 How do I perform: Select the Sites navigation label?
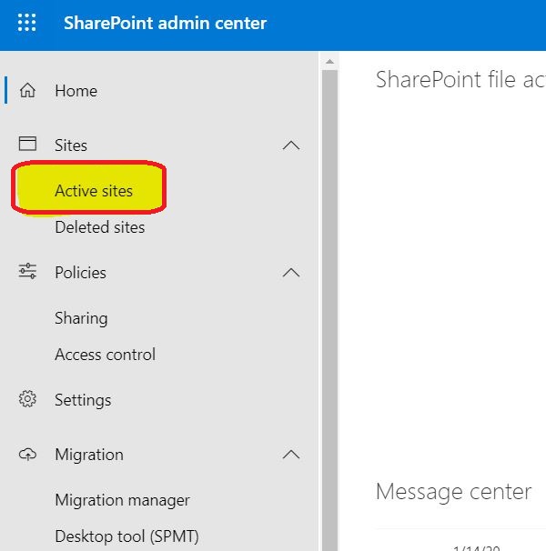[71, 145]
